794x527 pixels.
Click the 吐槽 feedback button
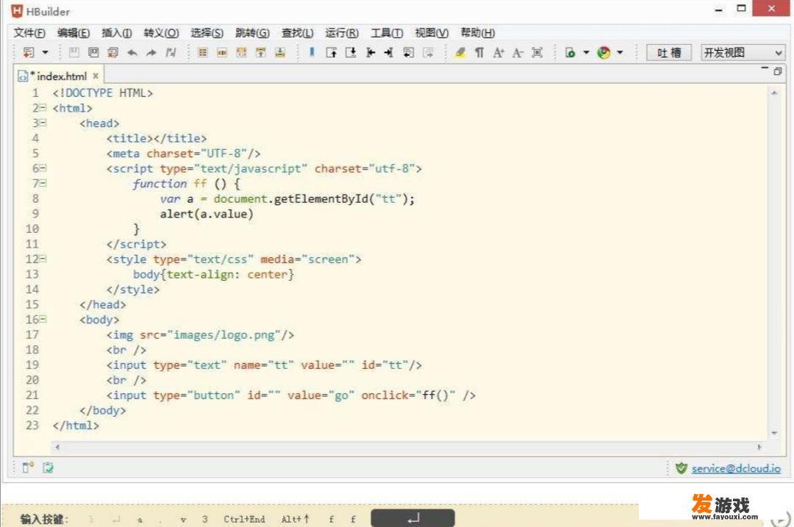point(669,53)
